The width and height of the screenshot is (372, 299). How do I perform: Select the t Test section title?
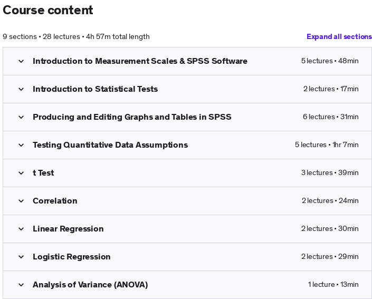point(43,173)
